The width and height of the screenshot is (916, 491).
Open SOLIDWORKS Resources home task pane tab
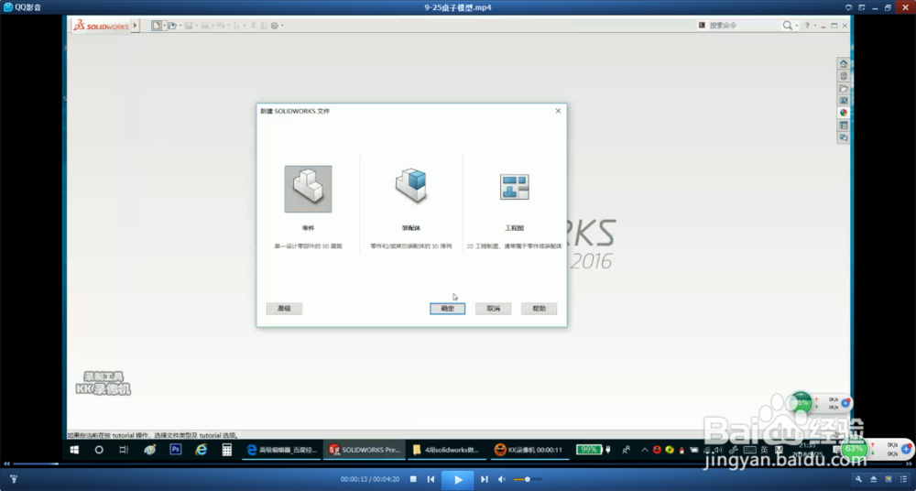coord(843,64)
